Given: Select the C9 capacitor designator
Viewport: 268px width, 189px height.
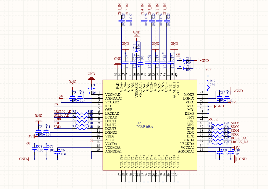Looking at the screenshot, I should tap(225, 150).
